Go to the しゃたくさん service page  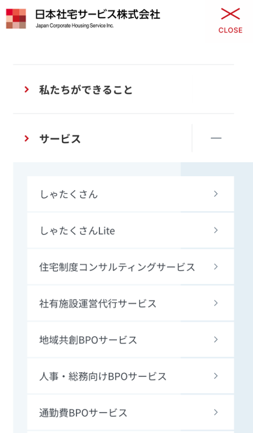tap(131, 194)
